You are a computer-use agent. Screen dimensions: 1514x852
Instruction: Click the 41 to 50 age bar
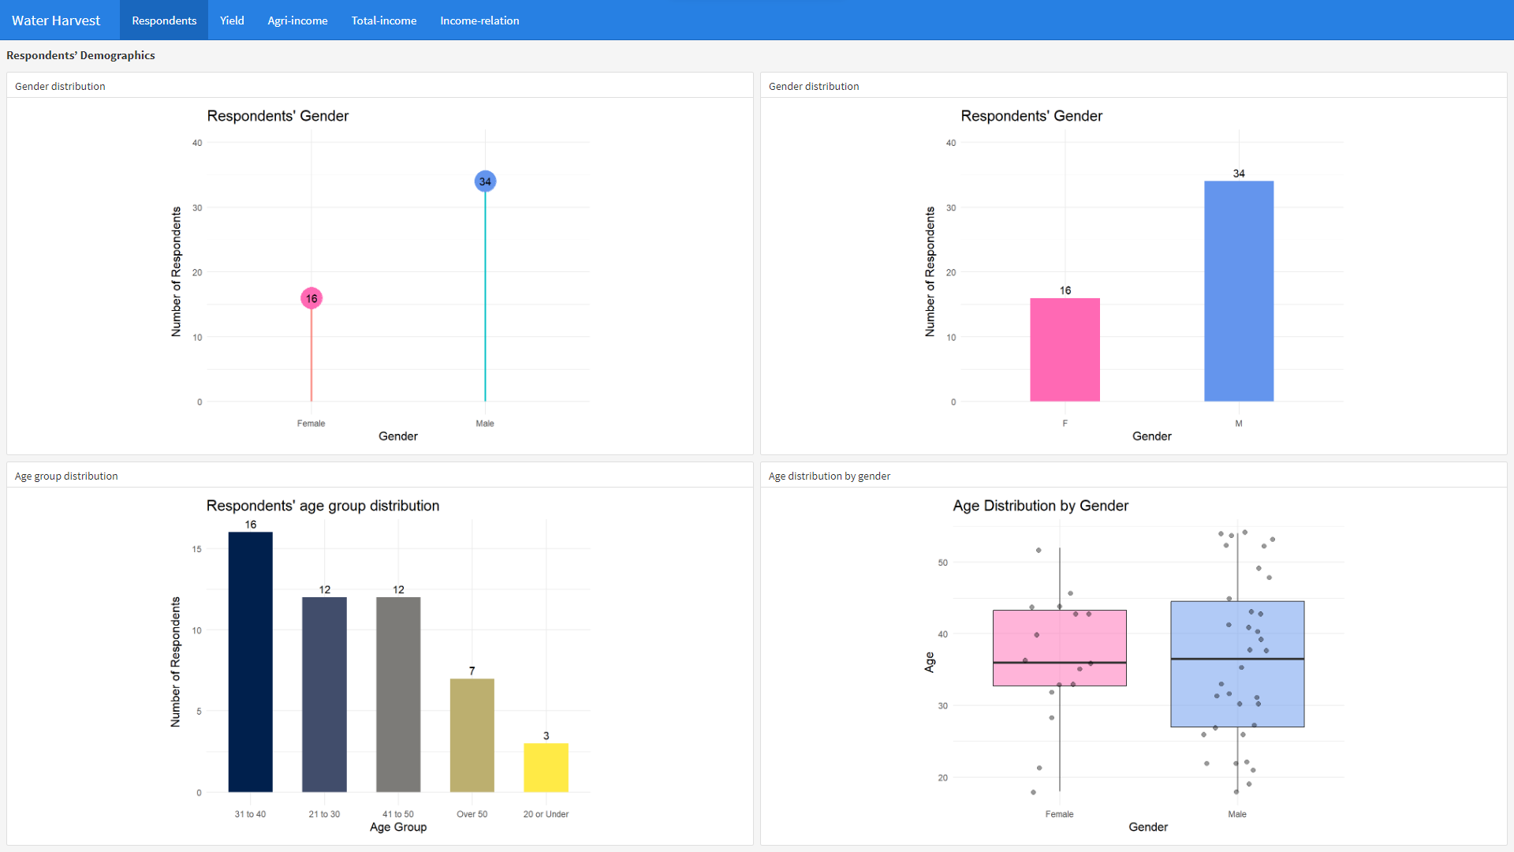pos(398,694)
